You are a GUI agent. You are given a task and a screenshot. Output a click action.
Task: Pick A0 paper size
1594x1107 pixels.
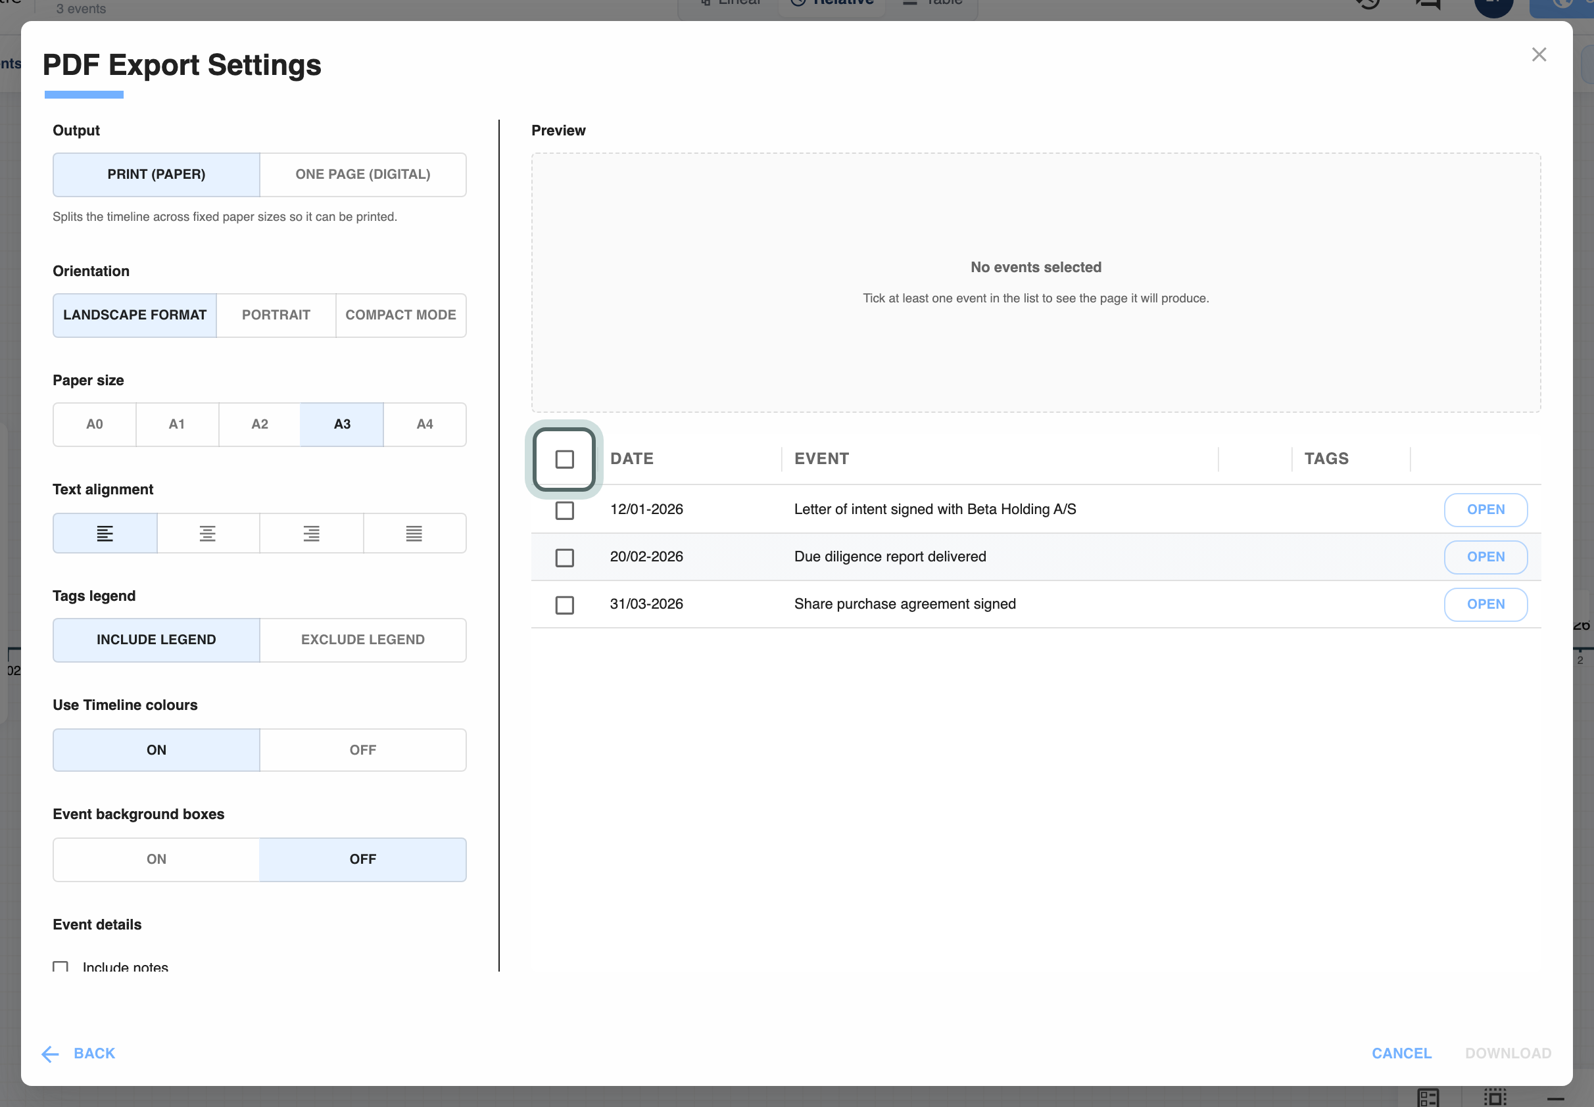coord(94,425)
